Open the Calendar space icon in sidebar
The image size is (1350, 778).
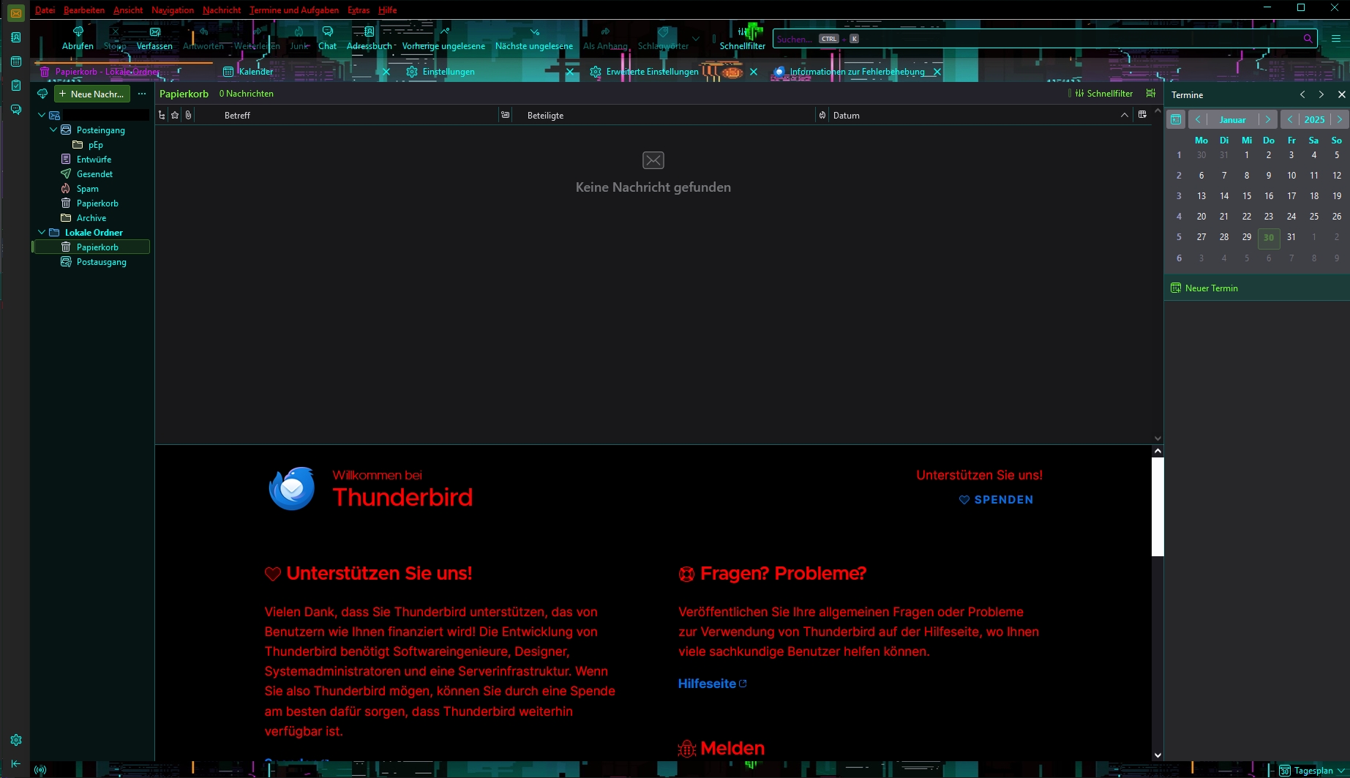pos(15,61)
